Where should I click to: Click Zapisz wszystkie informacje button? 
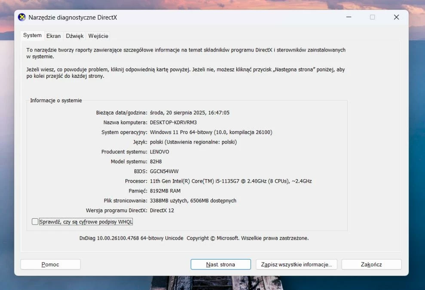297,264
